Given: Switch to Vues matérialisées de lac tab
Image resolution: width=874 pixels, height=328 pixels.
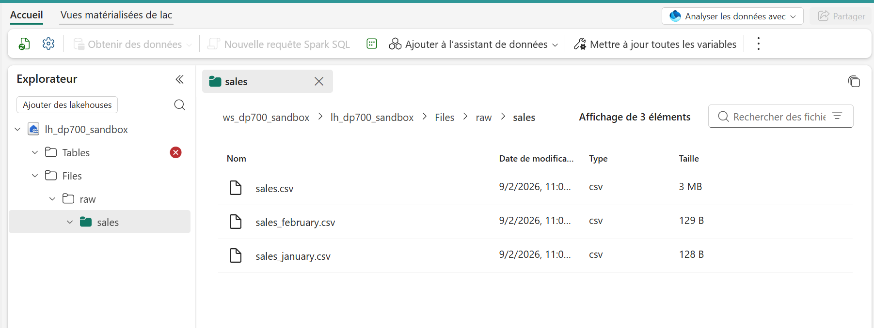Looking at the screenshot, I should pyautogui.click(x=116, y=15).
